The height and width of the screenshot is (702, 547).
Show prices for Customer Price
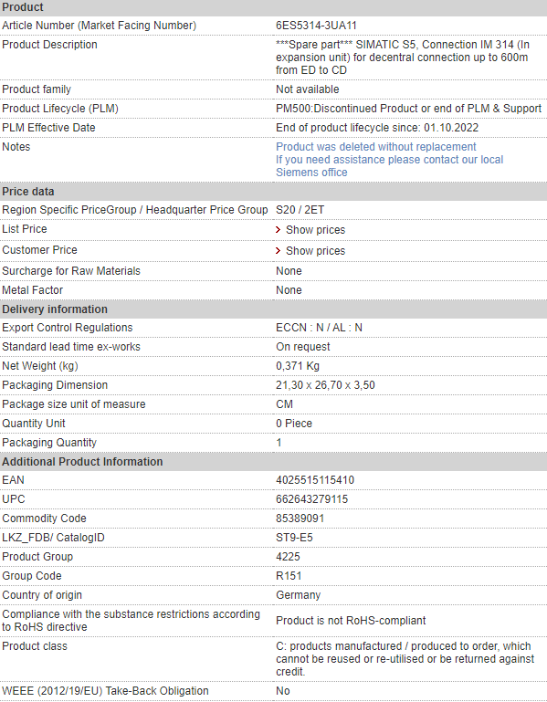315,251
